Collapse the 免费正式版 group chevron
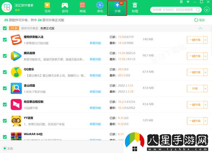Screen dimensions: 212x153 [200, 28]
